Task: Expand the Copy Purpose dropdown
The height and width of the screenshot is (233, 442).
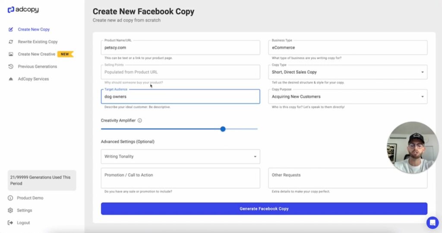Action: point(347,96)
